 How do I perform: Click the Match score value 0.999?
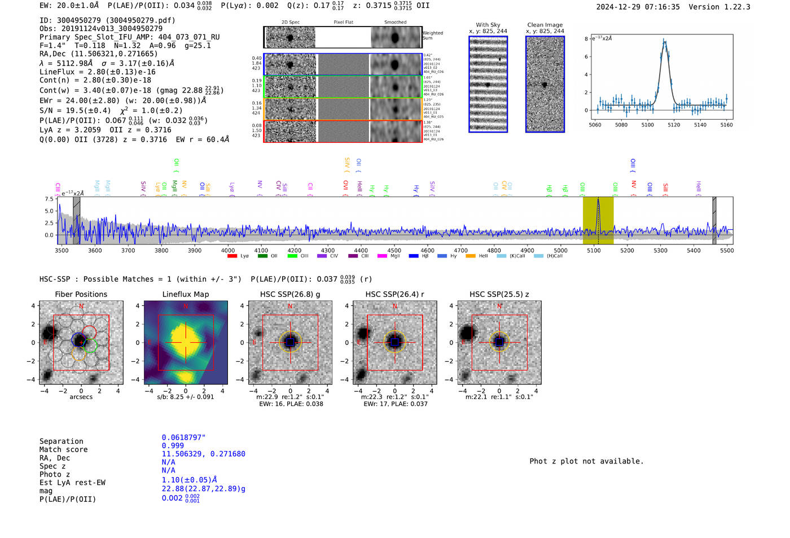tap(173, 445)
